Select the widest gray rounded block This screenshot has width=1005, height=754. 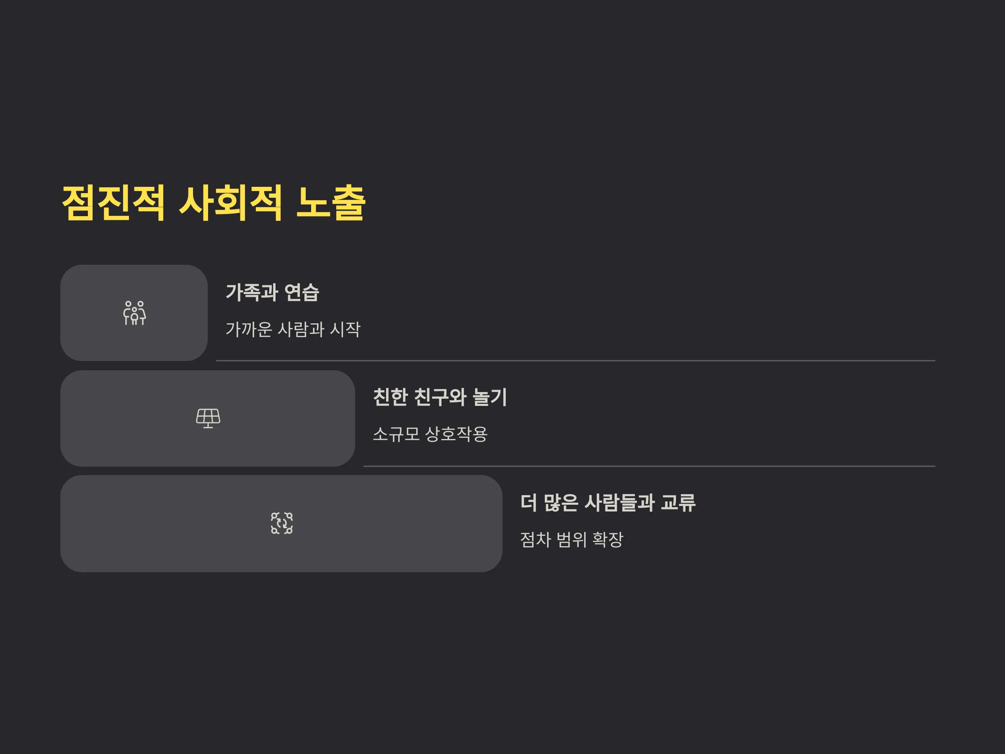281,524
